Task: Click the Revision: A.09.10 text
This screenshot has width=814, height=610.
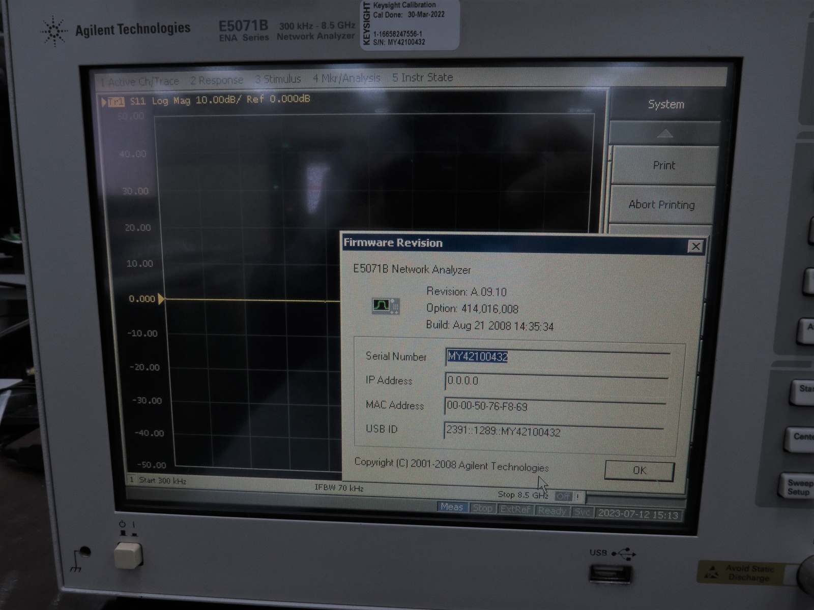Action: tap(467, 292)
